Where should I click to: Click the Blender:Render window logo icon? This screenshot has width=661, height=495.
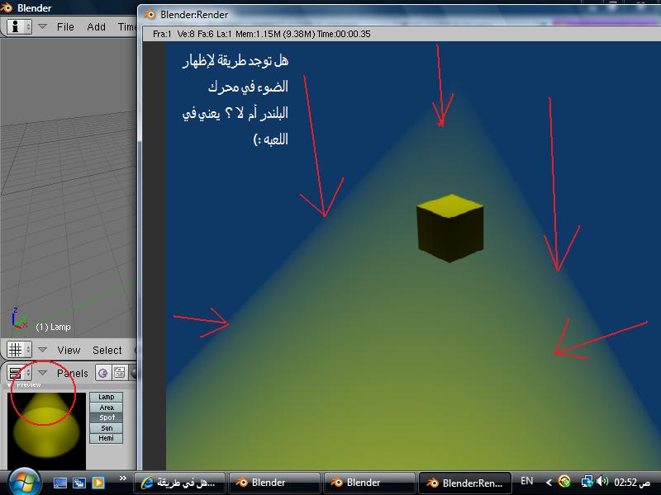click(x=150, y=15)
